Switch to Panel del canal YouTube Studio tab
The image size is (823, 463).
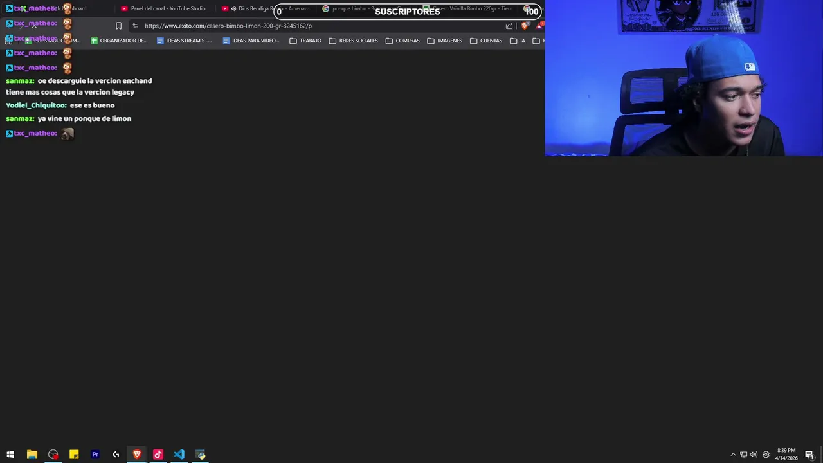[163, 8]
